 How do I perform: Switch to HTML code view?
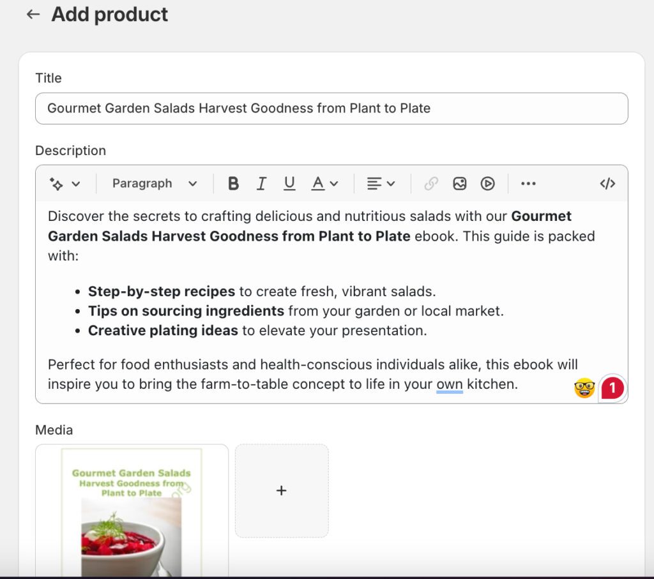(607, 184)
